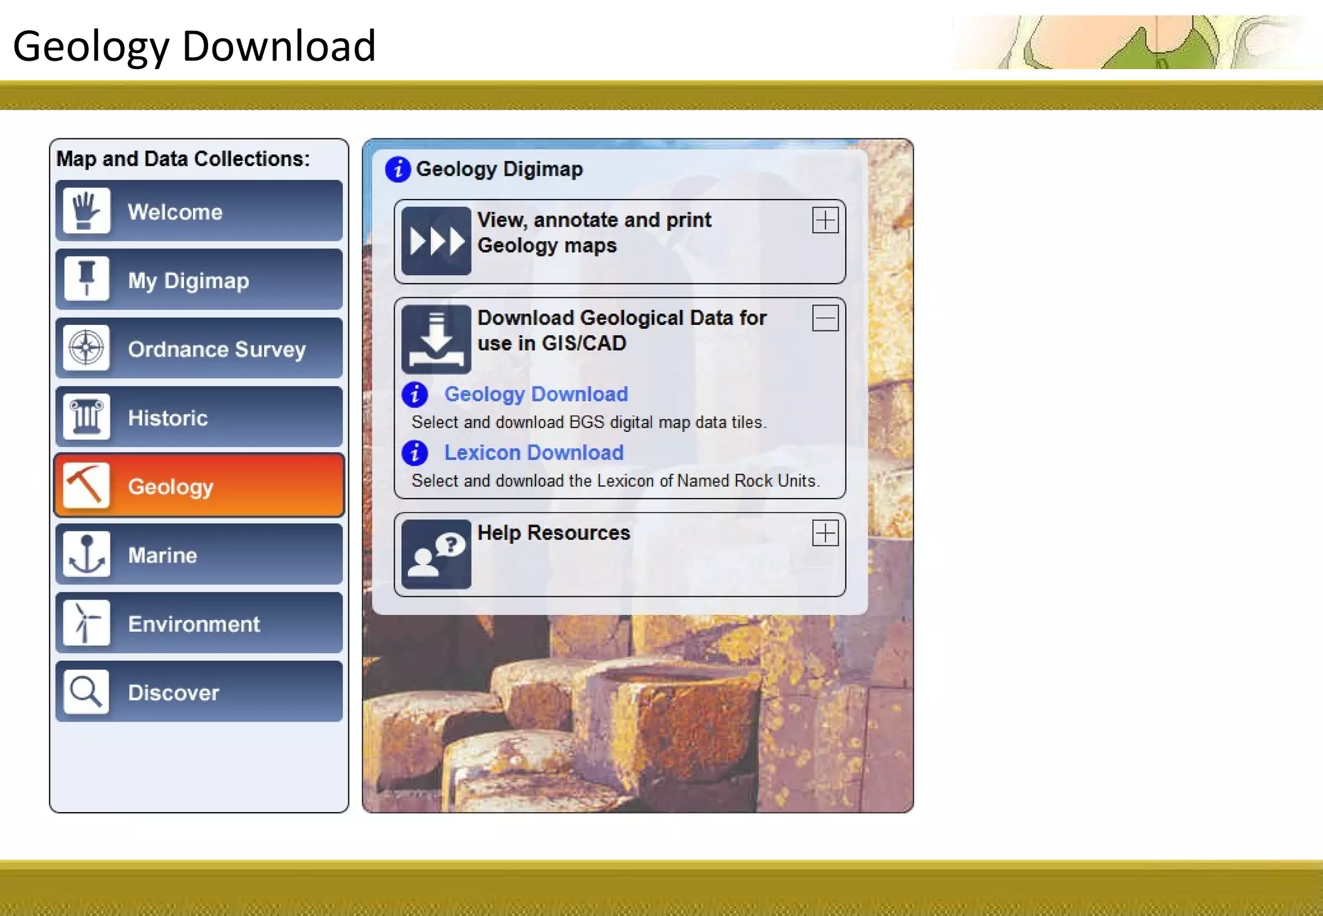The height and width of the screenshot is (916, 1323).
Task: Switch to the Environment collection tab
Action: click(199, 623)
